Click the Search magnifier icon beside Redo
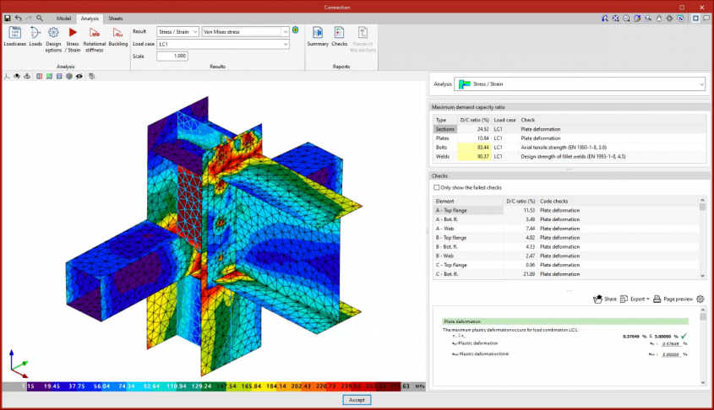 coord(40,19)
